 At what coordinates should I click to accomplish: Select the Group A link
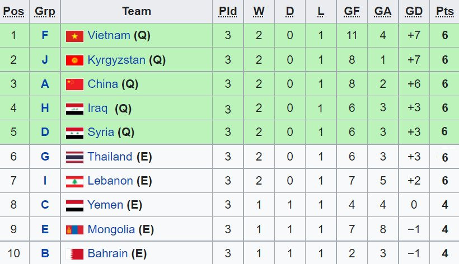[45, 84]
